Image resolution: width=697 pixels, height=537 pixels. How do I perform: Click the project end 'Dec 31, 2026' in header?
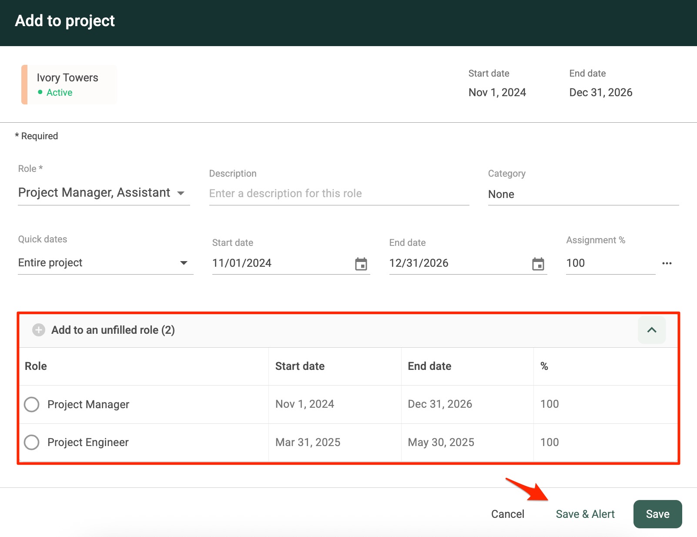click(x=601, y=92)
